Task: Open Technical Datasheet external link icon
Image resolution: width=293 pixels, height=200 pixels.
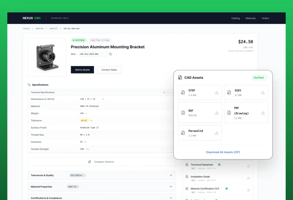Action: point(248,166)
